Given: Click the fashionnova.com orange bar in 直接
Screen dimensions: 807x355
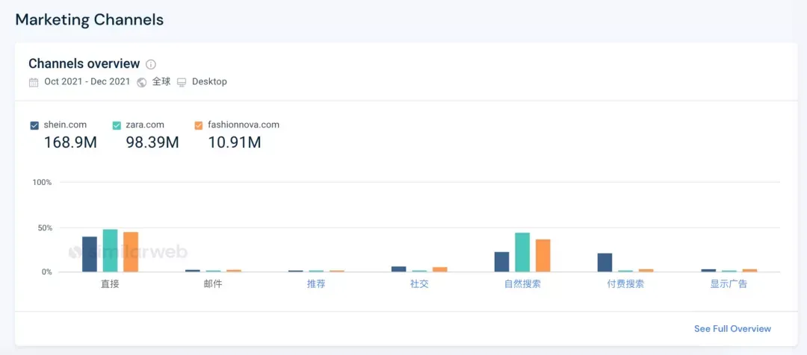Looking at the screenshot, I should point(131,252).
